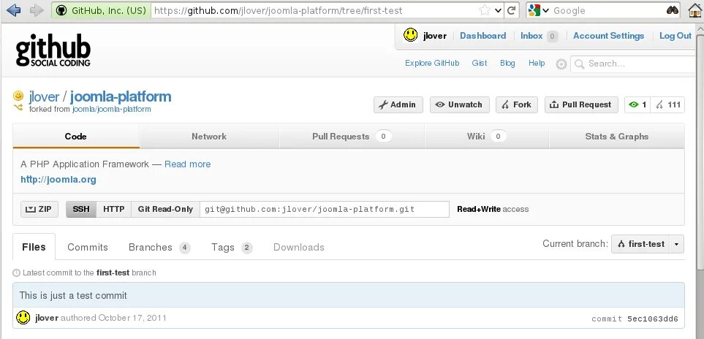This screenshot has width=704, height=339.
Task: Open jlover profile link in header
Action: tap(435, 36)
